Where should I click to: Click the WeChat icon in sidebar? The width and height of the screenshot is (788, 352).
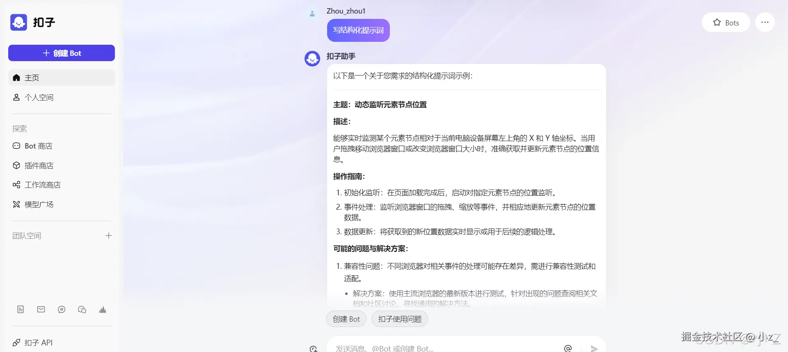click(x=82, y=309)
